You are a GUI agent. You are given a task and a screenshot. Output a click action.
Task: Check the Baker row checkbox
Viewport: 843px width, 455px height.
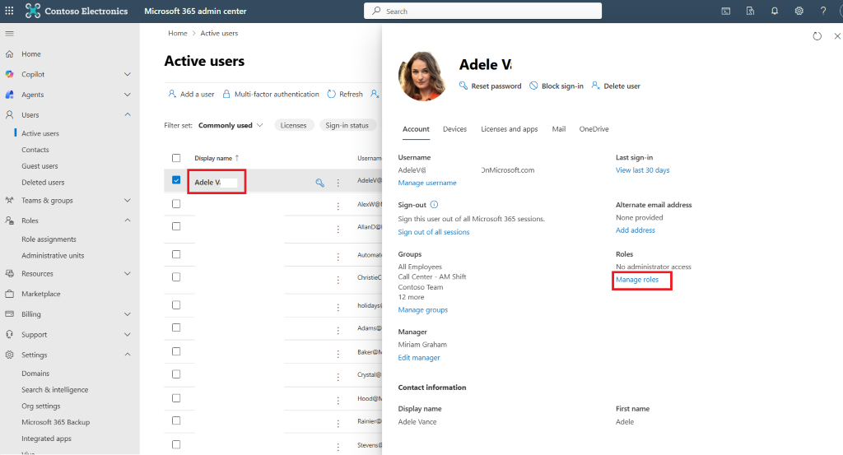(x=176, y=351)
